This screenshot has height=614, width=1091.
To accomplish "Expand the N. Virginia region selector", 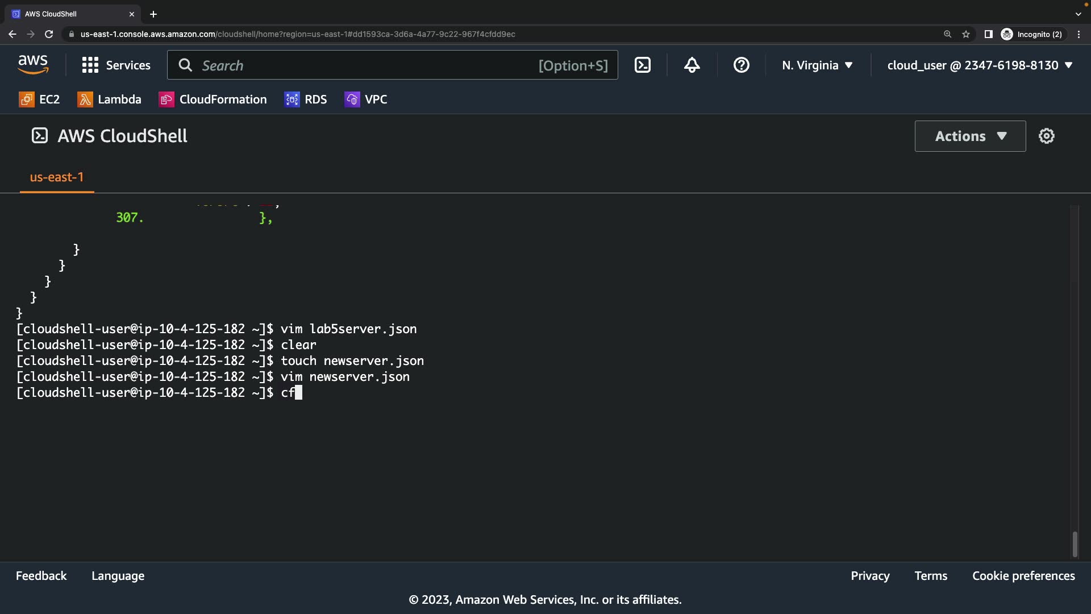I will pos(817,65).
